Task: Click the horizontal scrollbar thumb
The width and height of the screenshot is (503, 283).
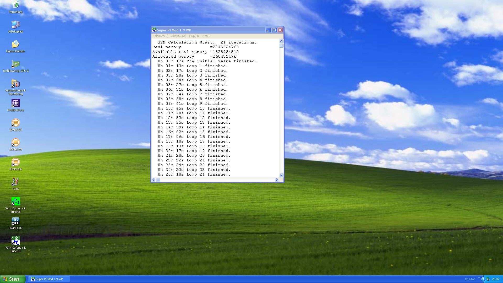Action: click(158, 180)
